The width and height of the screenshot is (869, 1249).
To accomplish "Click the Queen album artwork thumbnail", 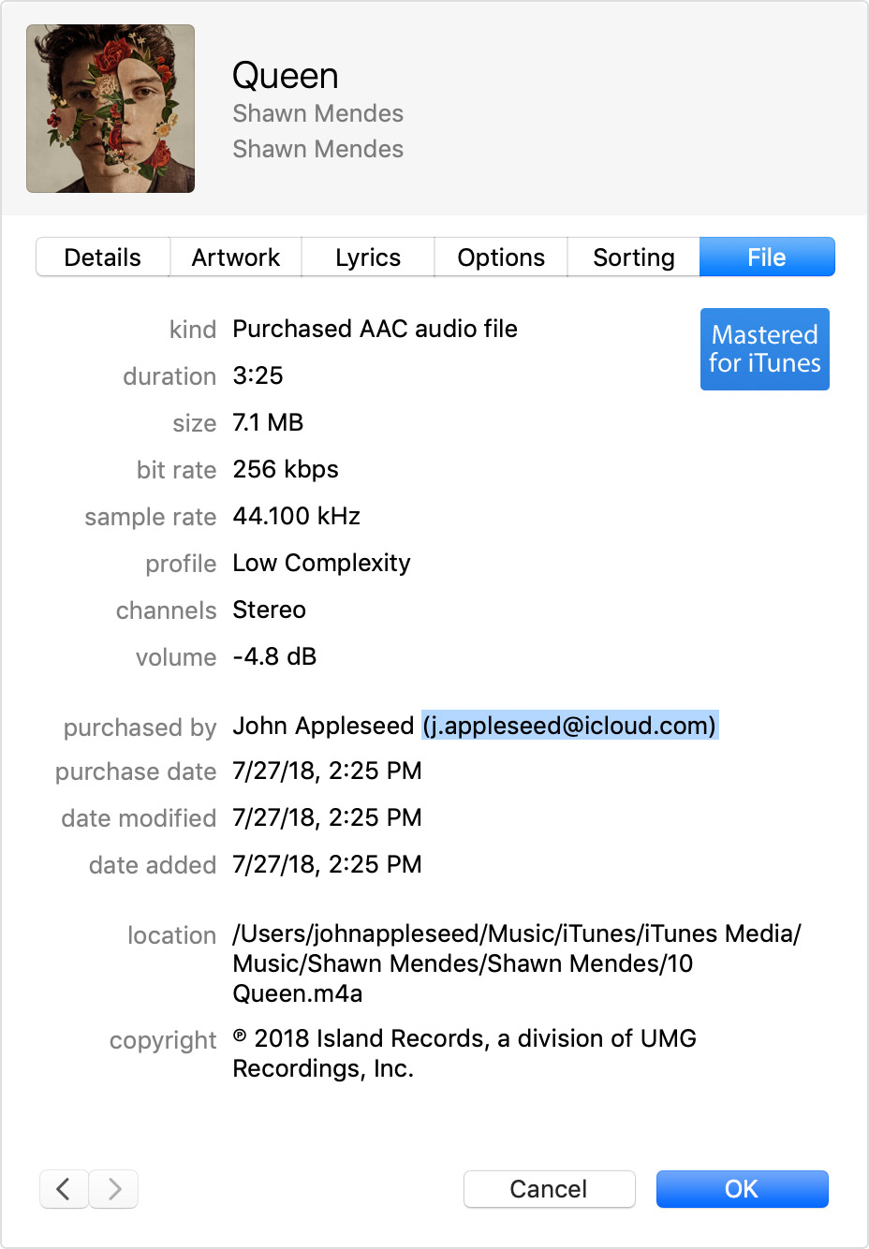I will [x=110, y=109].
